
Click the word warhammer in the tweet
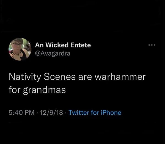coord(120,77)
